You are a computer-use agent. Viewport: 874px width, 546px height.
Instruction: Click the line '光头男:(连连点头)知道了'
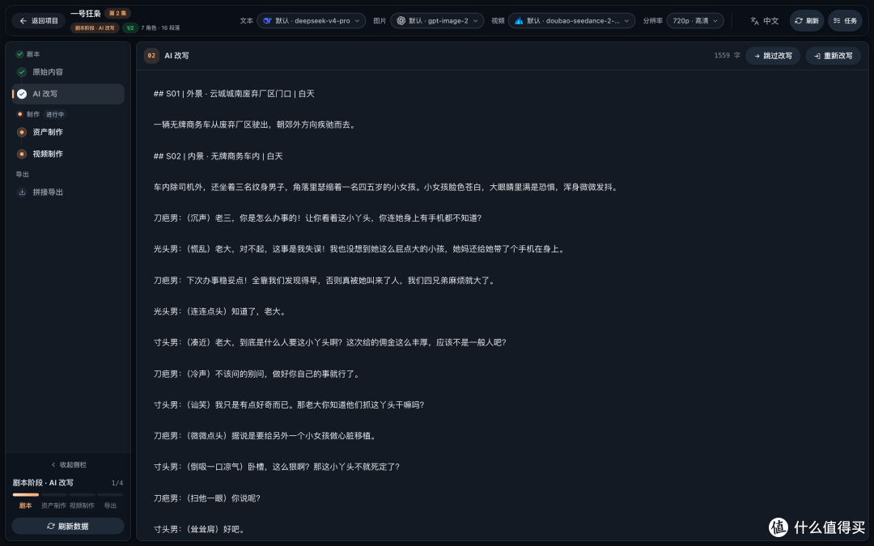(x=221, y=311)
